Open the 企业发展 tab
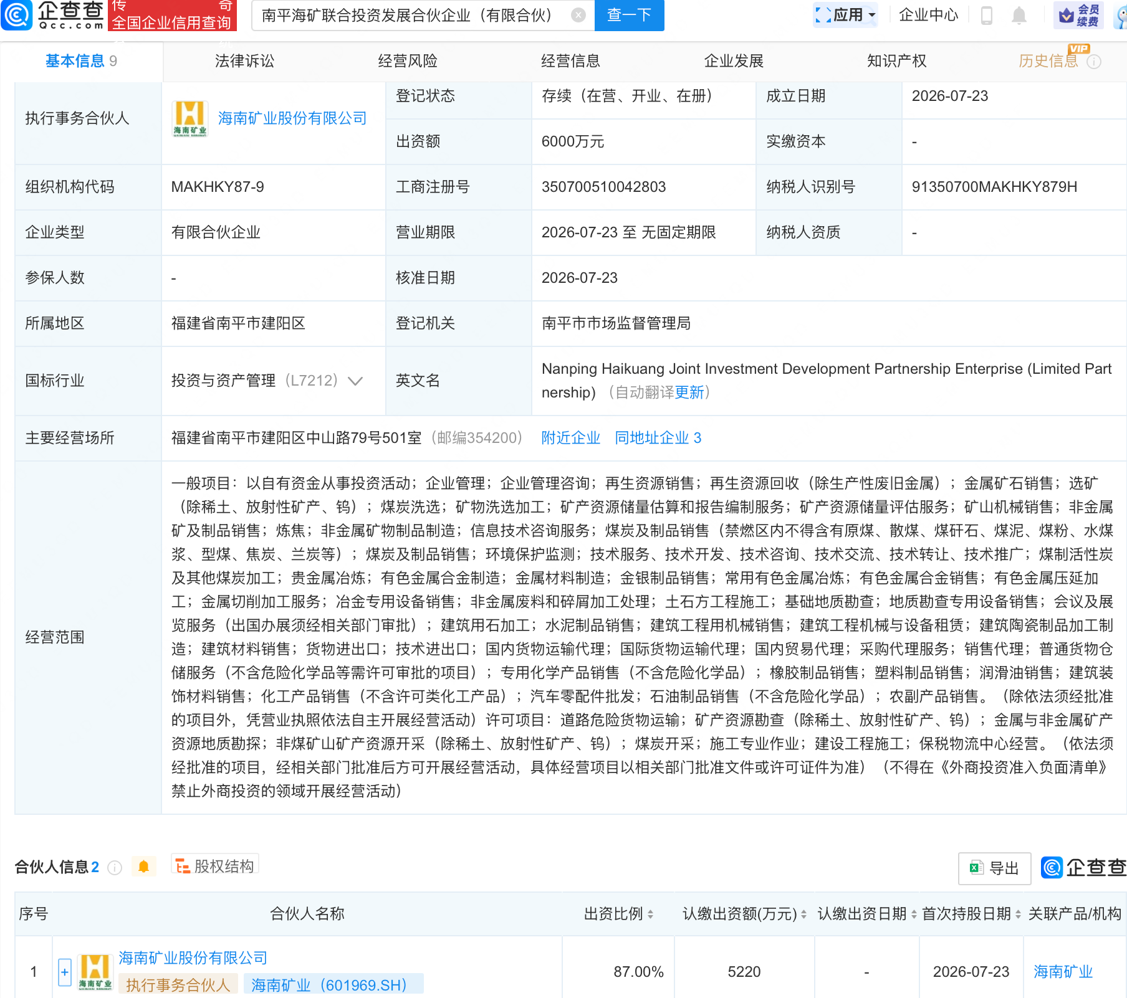Viewport: 1127px width, 998px height. (734, 61)
